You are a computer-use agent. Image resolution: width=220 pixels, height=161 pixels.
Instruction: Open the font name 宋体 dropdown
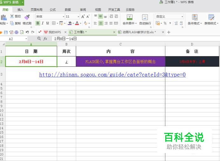coord(63,17)
